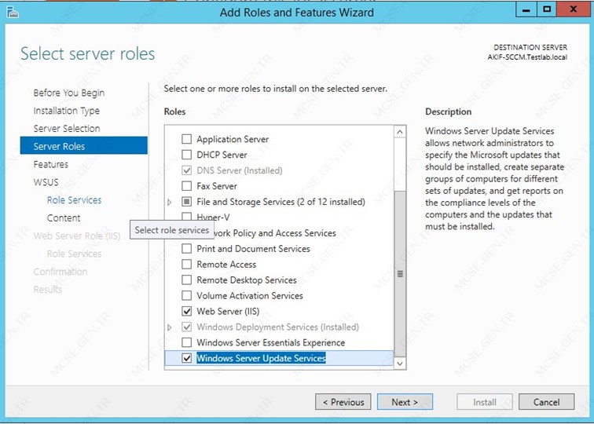Enable the Remote Access role
Screen dimensions: 594x424
coord(186,265)
